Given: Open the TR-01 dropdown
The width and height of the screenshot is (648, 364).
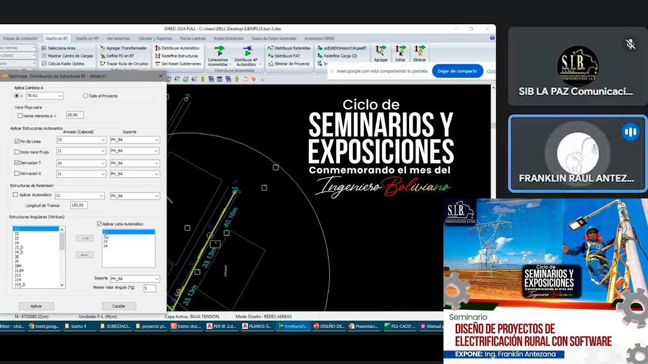Looking at the screenshot, I should [x=45, y=96].
